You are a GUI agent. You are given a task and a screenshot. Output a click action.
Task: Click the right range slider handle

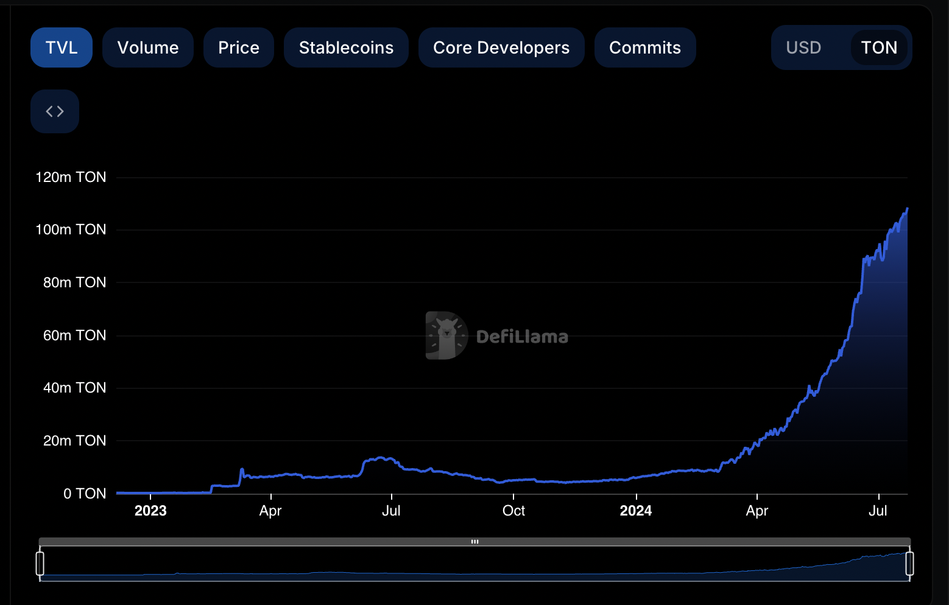tap(909, 564)
